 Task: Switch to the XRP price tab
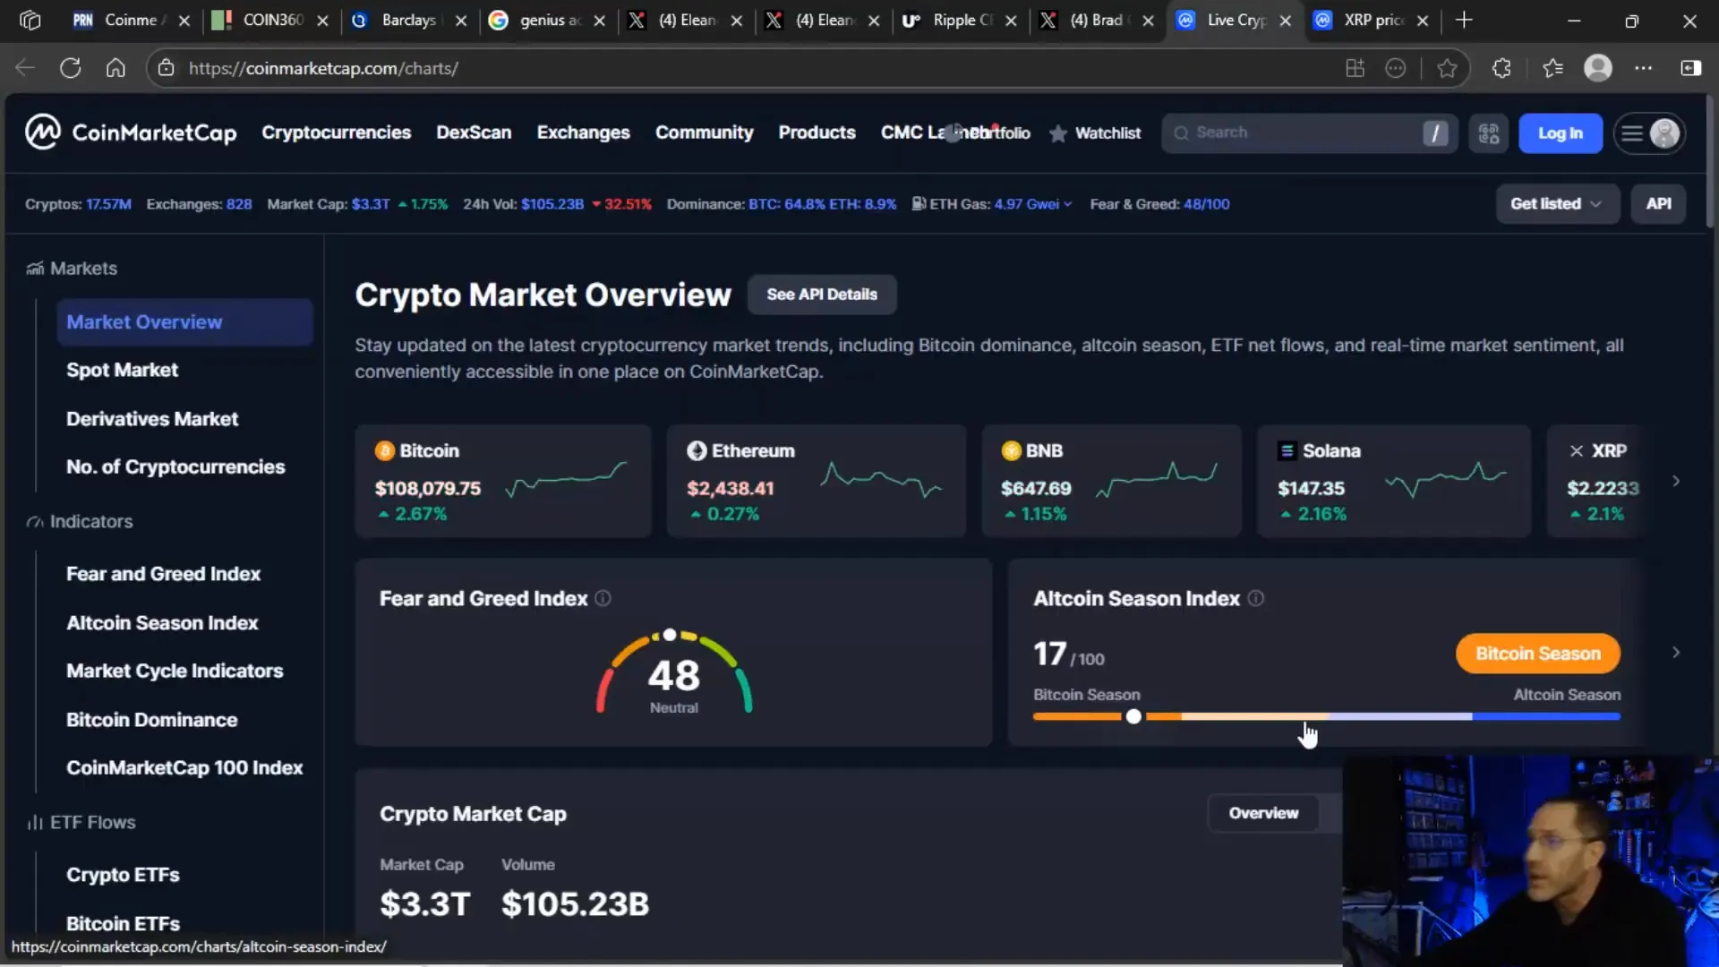pyautogui.click(x=1373, y=20)
